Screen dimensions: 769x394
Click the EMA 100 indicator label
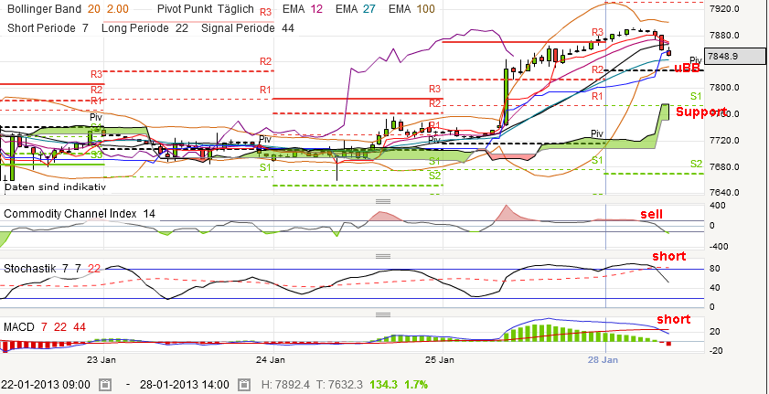tap(411, 9)
